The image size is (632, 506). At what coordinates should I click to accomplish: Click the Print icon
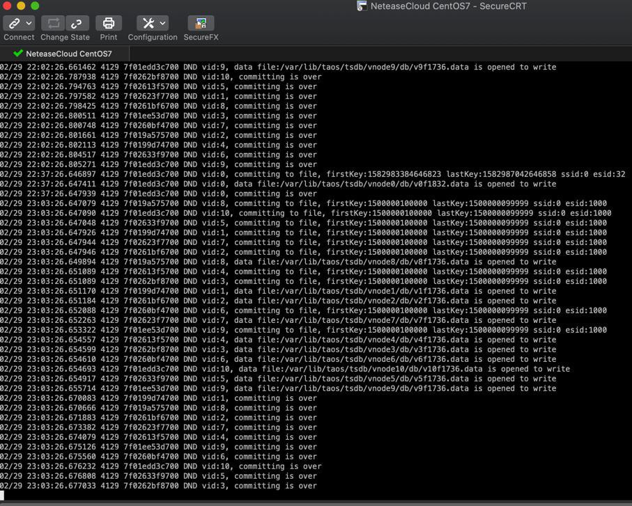[109, 24]
